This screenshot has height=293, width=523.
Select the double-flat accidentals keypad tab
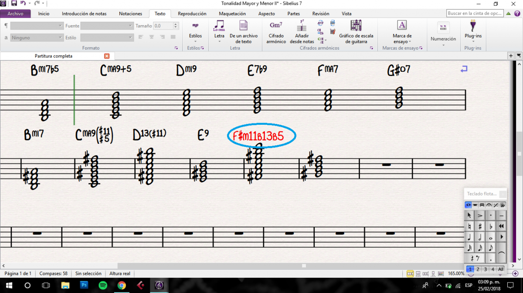click(x=503, y=205)
